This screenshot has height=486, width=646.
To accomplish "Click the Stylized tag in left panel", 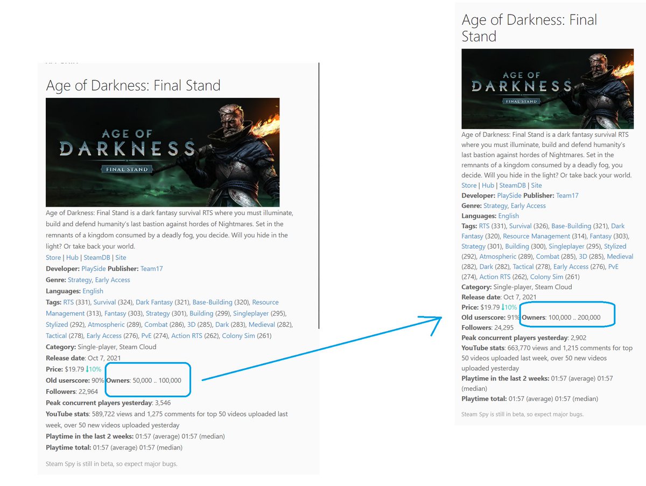I will (57, 325).
